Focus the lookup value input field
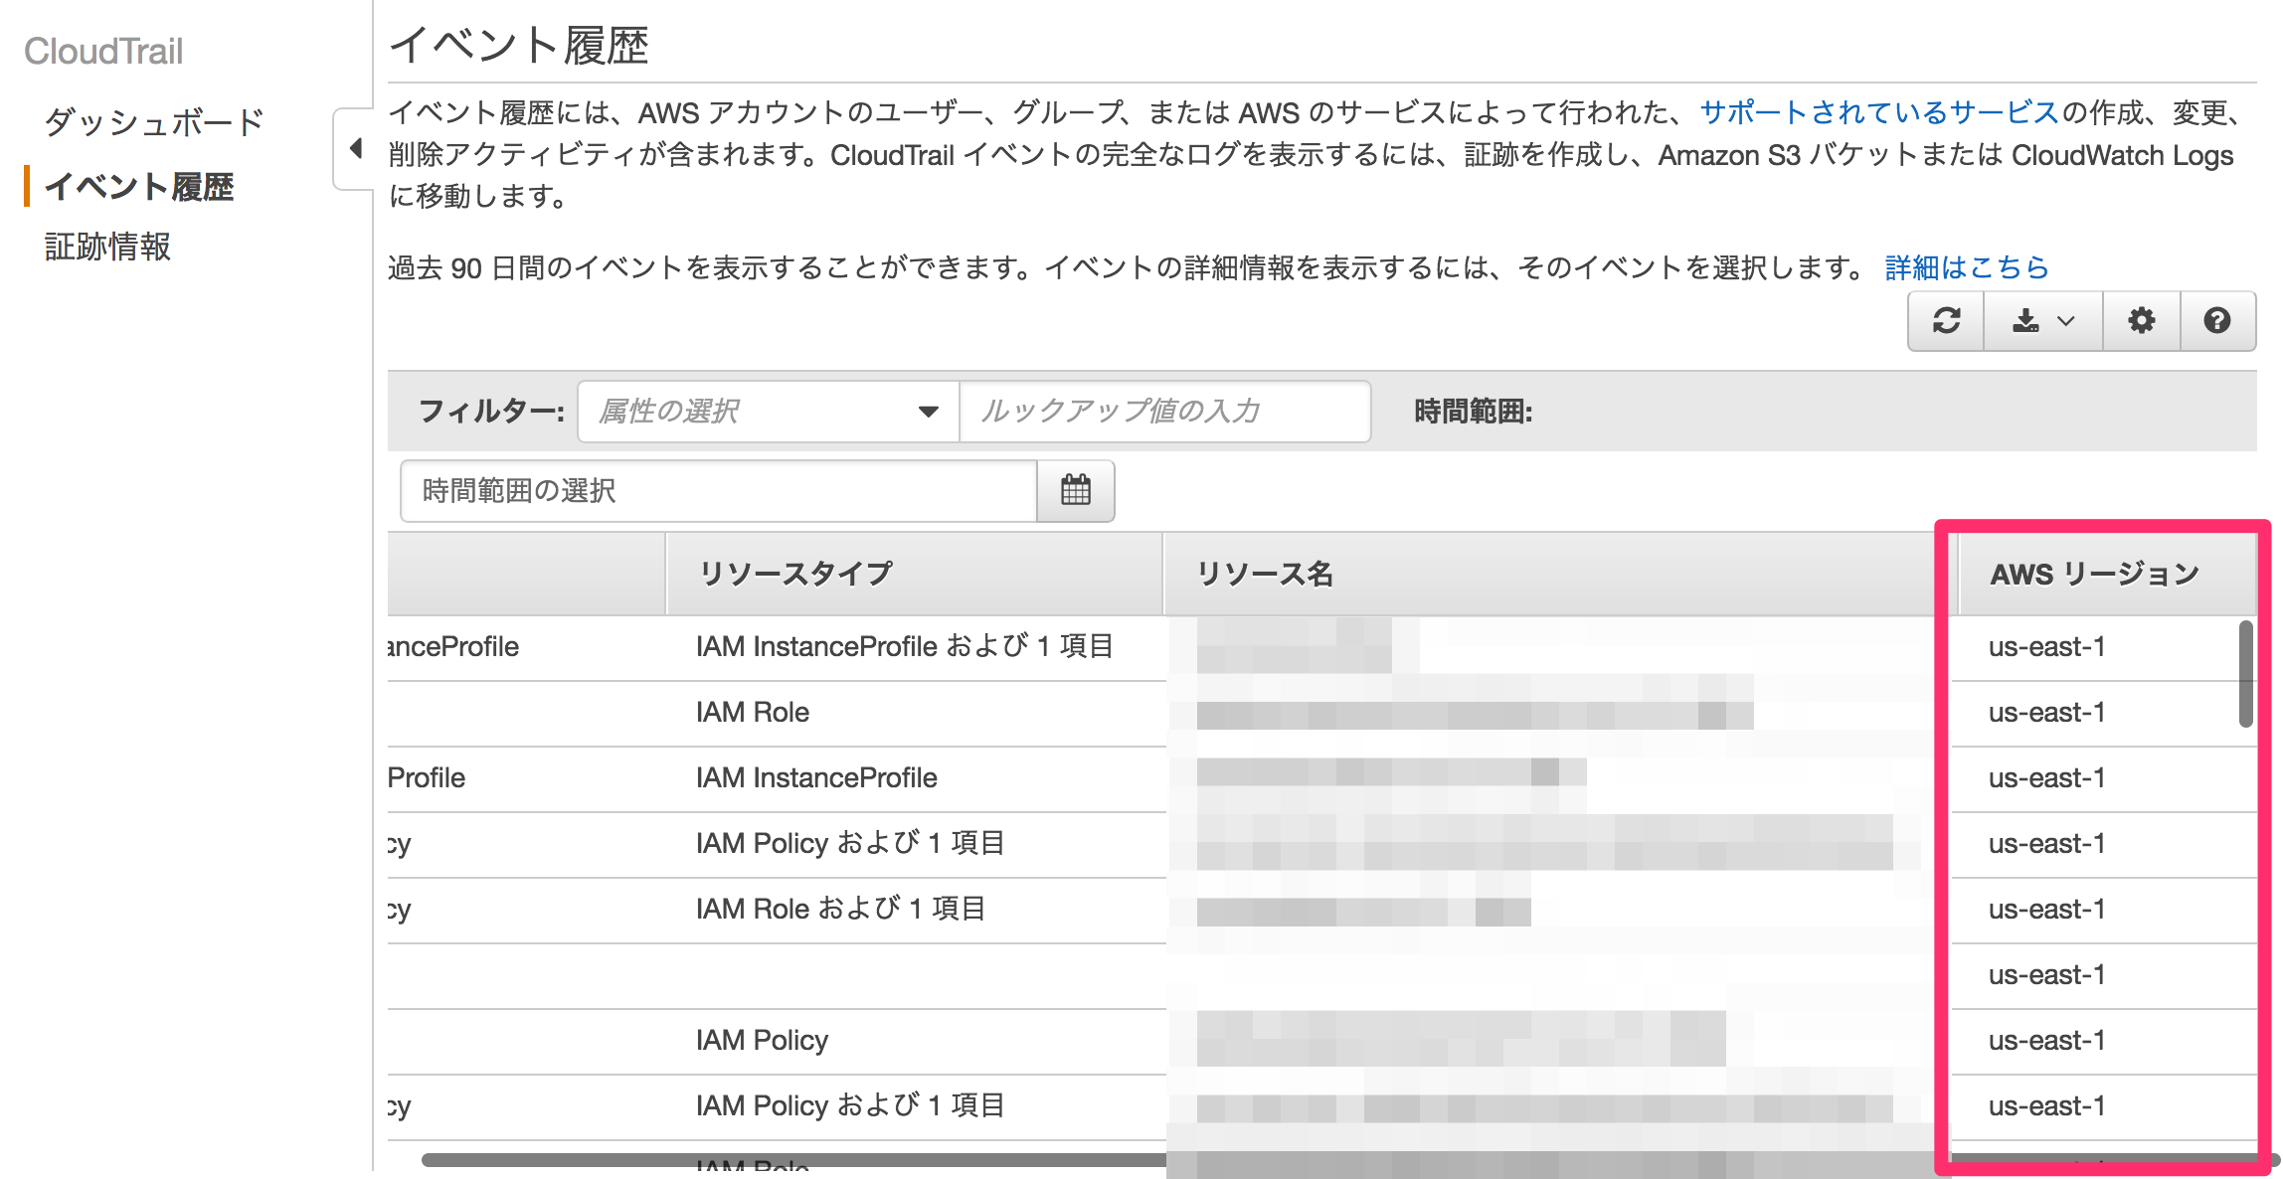Screen dimensions: 2283x1179 coord(1164,412)
